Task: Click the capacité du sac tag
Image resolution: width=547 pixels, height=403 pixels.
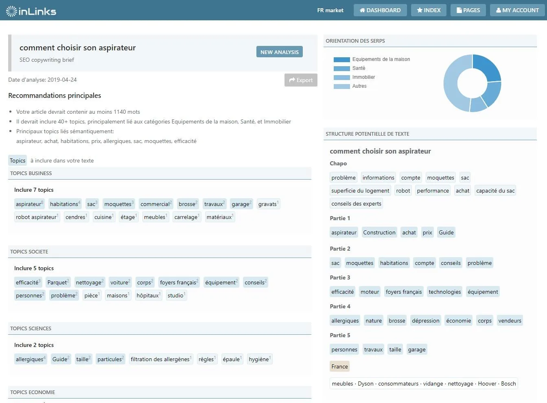Action: pos(495,191)
